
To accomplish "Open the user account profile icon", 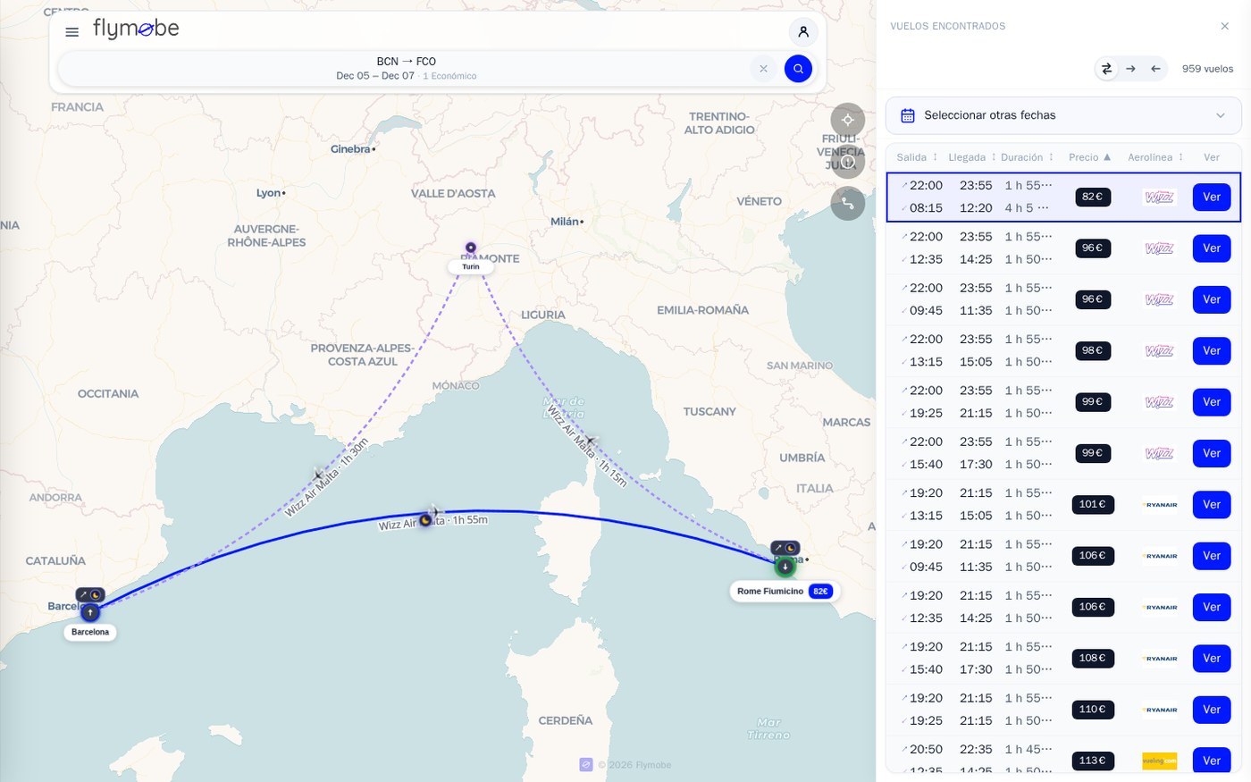I will [803, 32].
